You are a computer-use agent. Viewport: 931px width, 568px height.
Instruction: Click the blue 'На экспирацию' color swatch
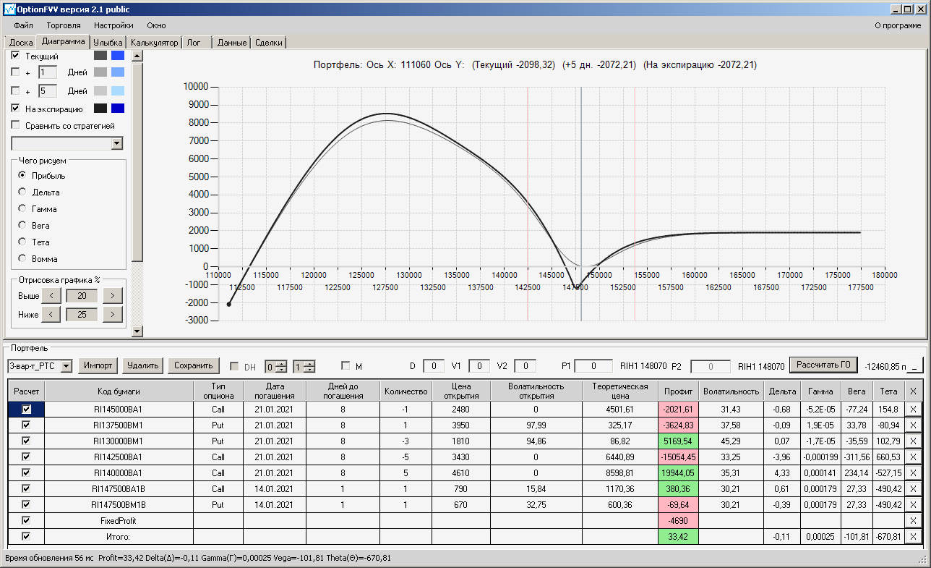[x=118, y=109]
